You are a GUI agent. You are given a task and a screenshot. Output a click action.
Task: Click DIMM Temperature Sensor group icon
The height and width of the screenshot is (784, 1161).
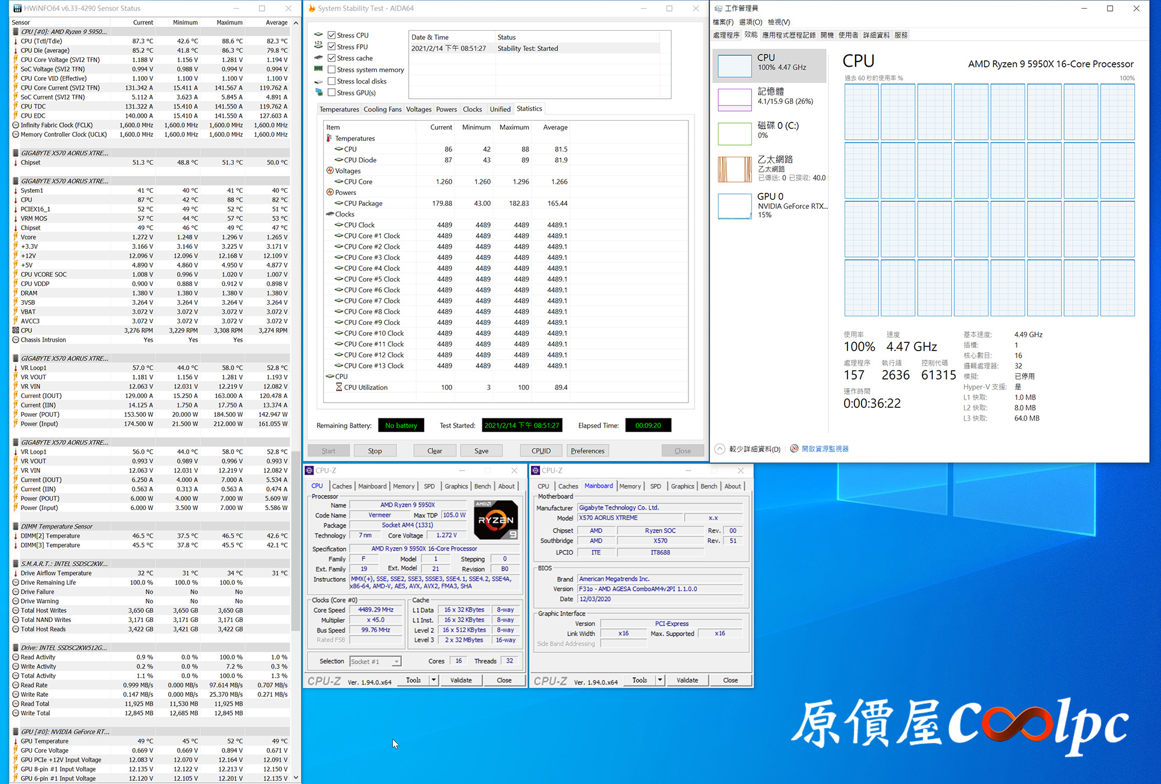[16, 526]
